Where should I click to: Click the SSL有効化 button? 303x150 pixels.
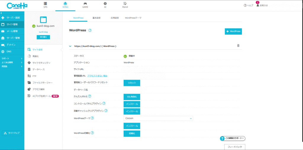(132, 97)
